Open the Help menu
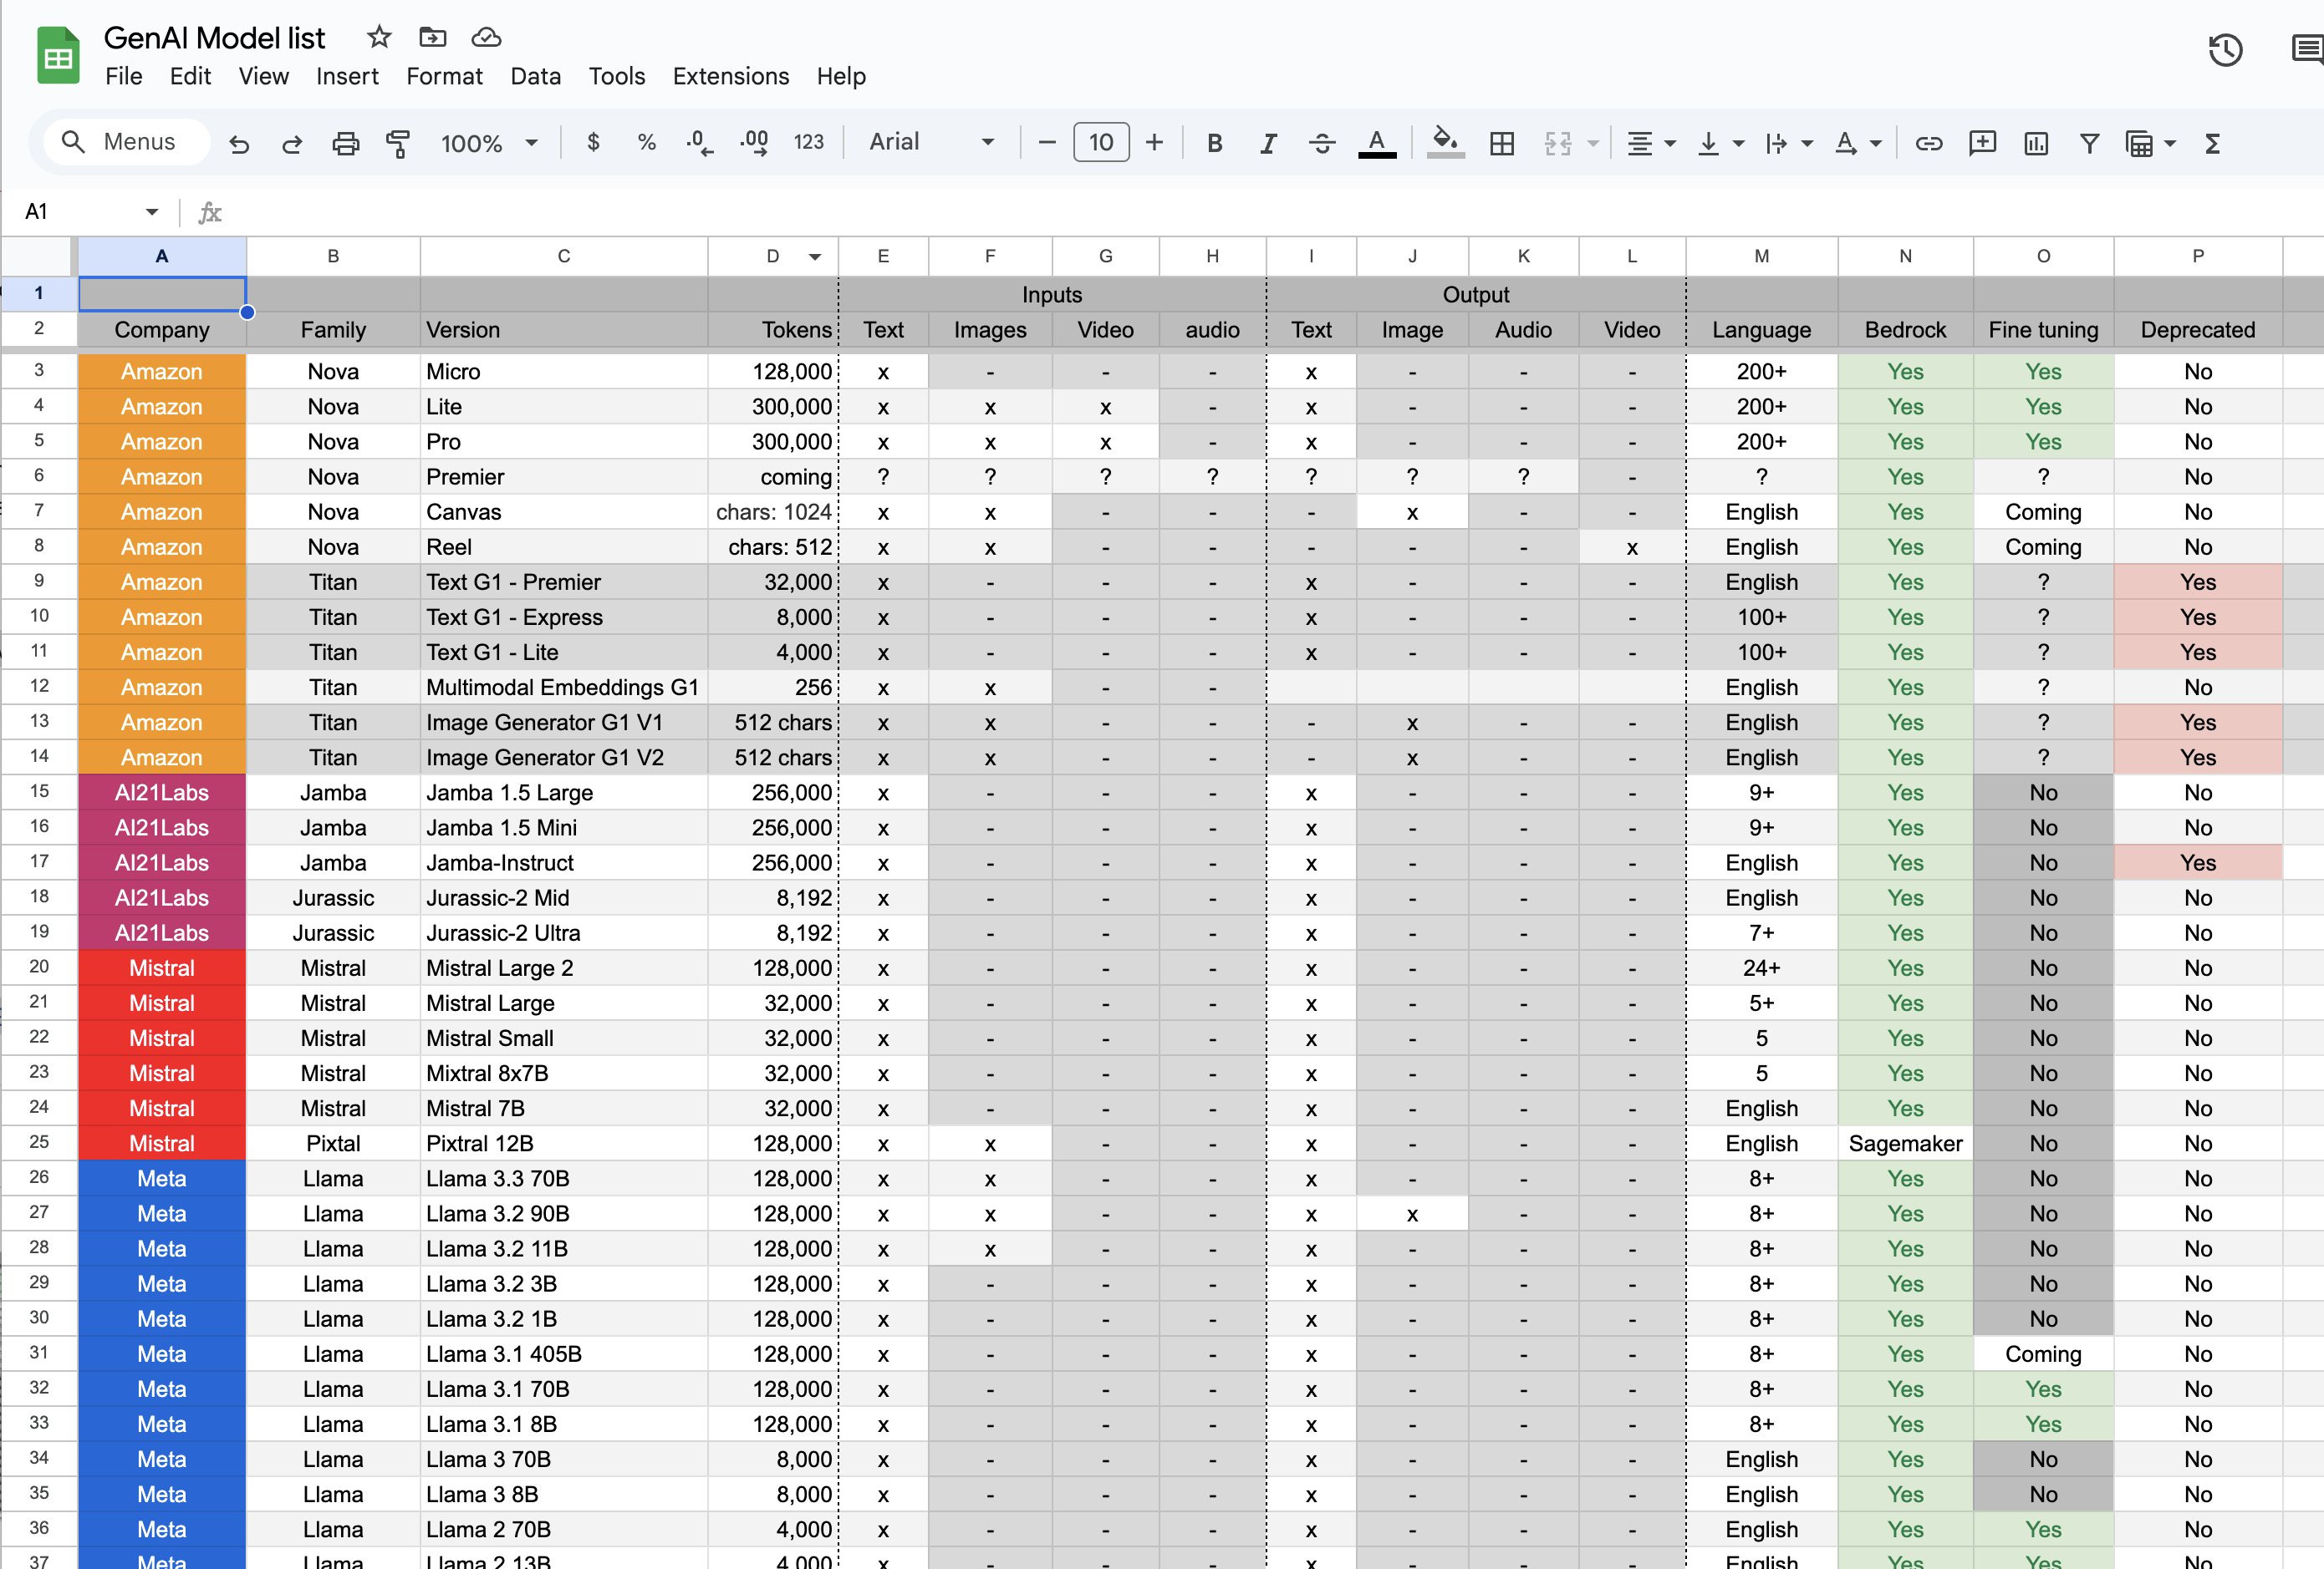The image size is (2324, 1569). click(x=840, y=76)
